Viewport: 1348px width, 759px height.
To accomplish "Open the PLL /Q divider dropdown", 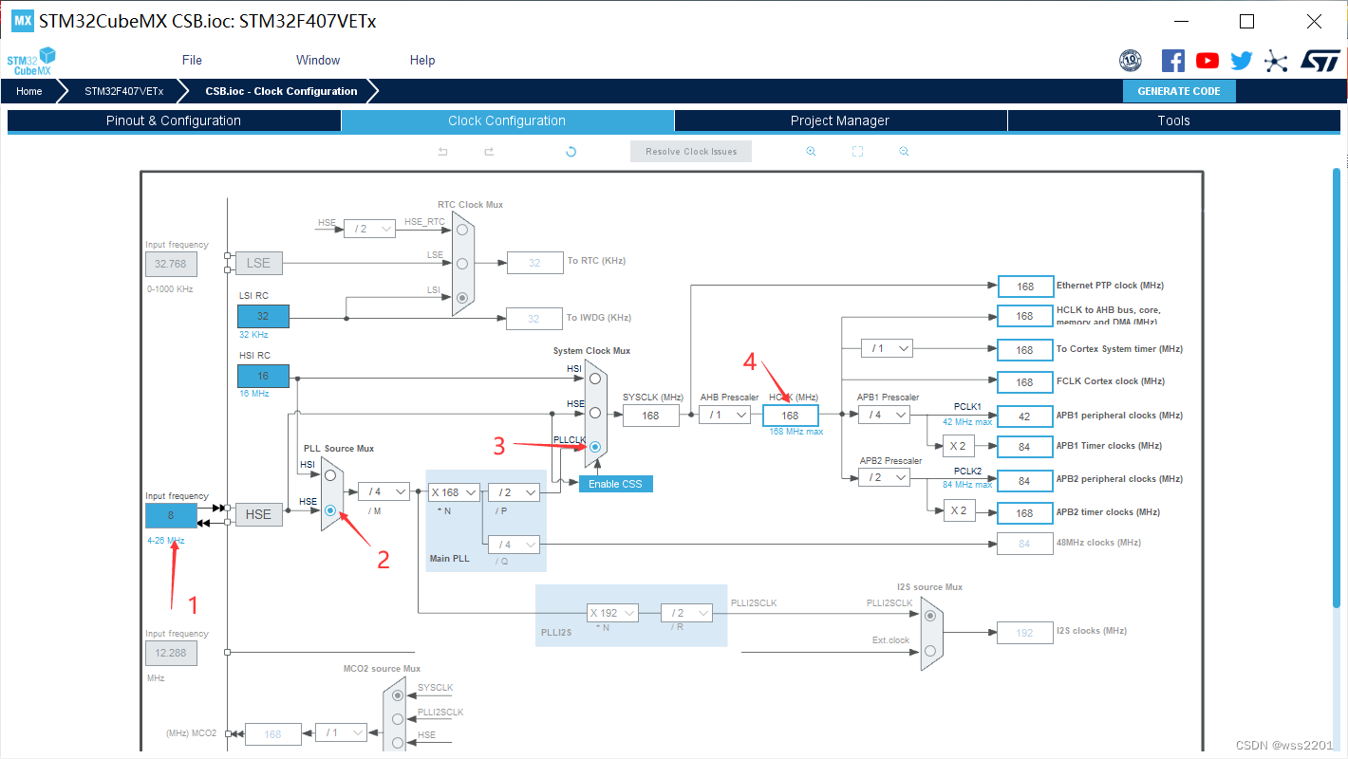I will point(514,545).
